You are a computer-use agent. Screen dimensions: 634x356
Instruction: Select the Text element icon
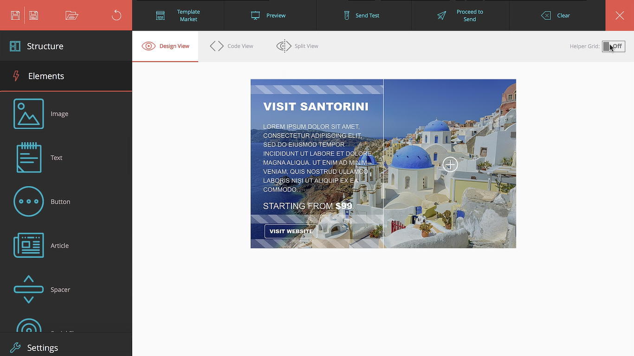[29, 158]
